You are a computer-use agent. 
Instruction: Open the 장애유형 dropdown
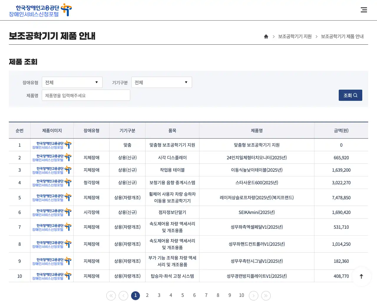click(x=72, y=82)
